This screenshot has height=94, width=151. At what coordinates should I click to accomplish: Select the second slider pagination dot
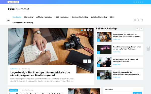(85, 30)
